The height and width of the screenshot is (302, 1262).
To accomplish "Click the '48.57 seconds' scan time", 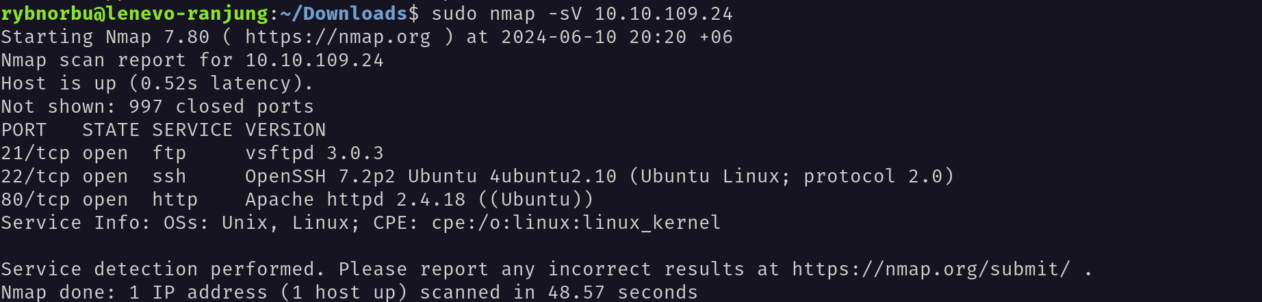I will (623, 292).
